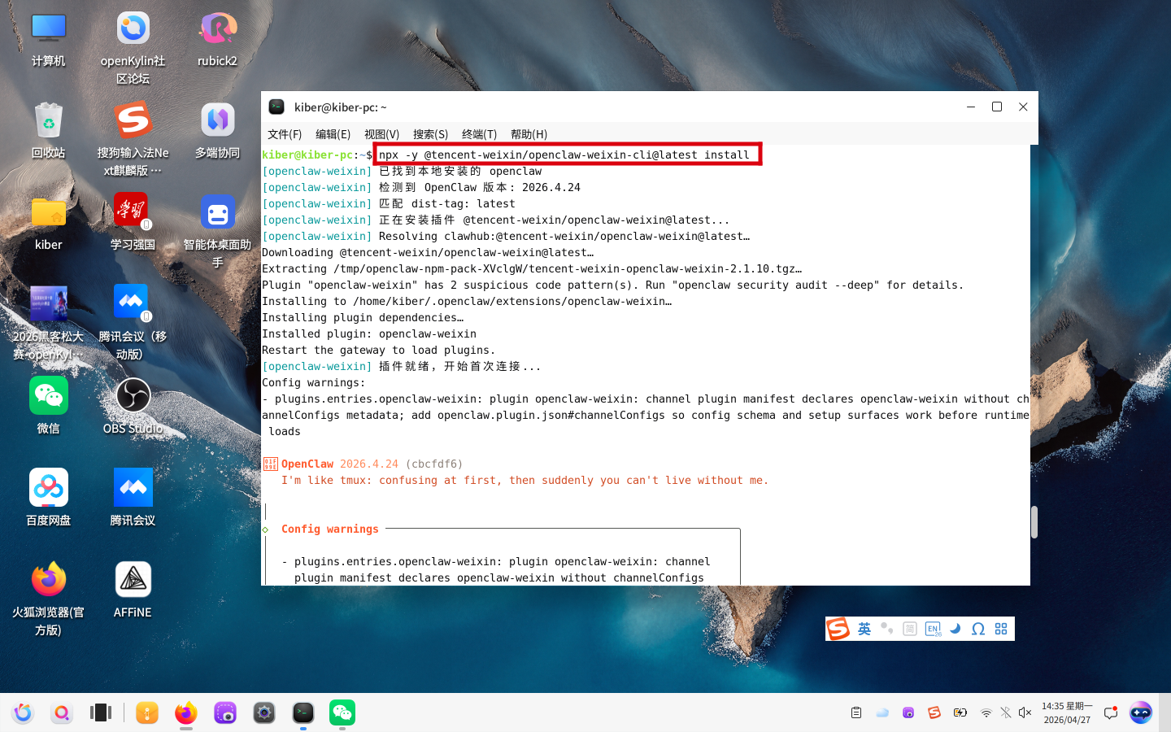The width and height of the screenshot is (1171, 732).
Task: Open the task view on the taskbar
Action: pos(101,713)
